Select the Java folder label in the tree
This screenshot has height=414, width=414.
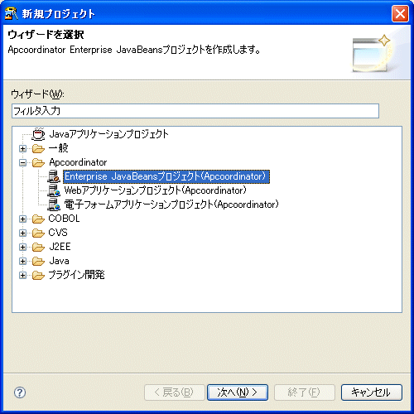point(59,261)
